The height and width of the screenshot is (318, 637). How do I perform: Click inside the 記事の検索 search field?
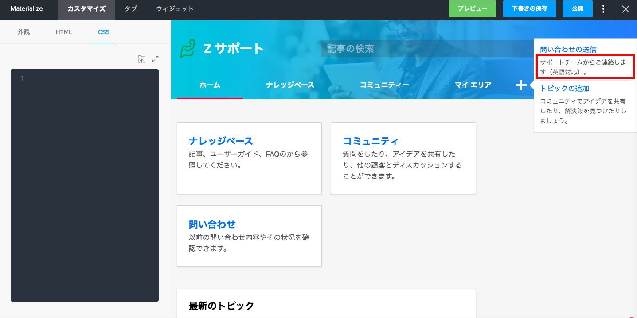[426, 49]
